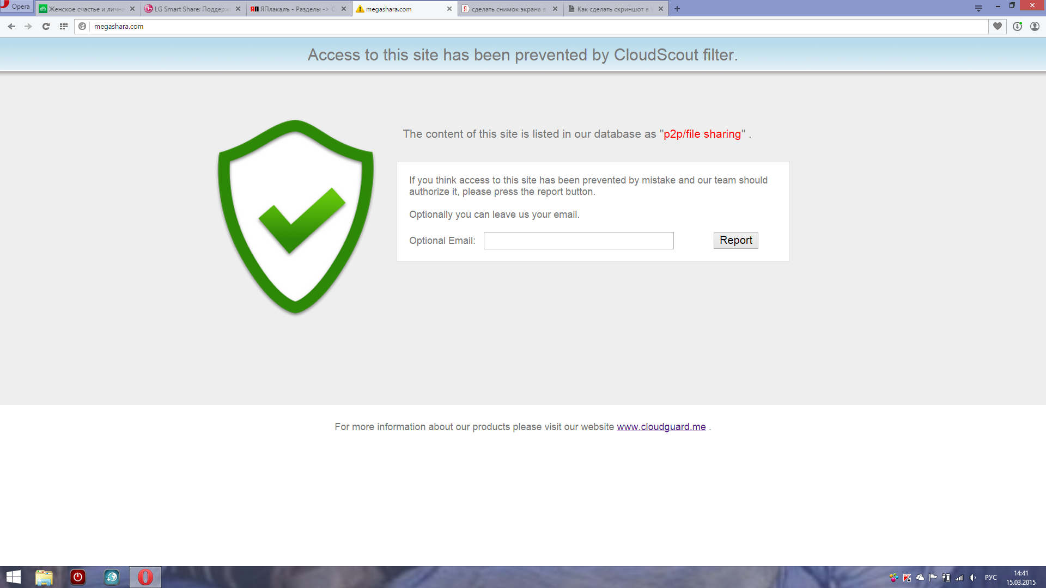Open the volume speaker tray icon
The image size is (1046, 588).
point(972,578)
